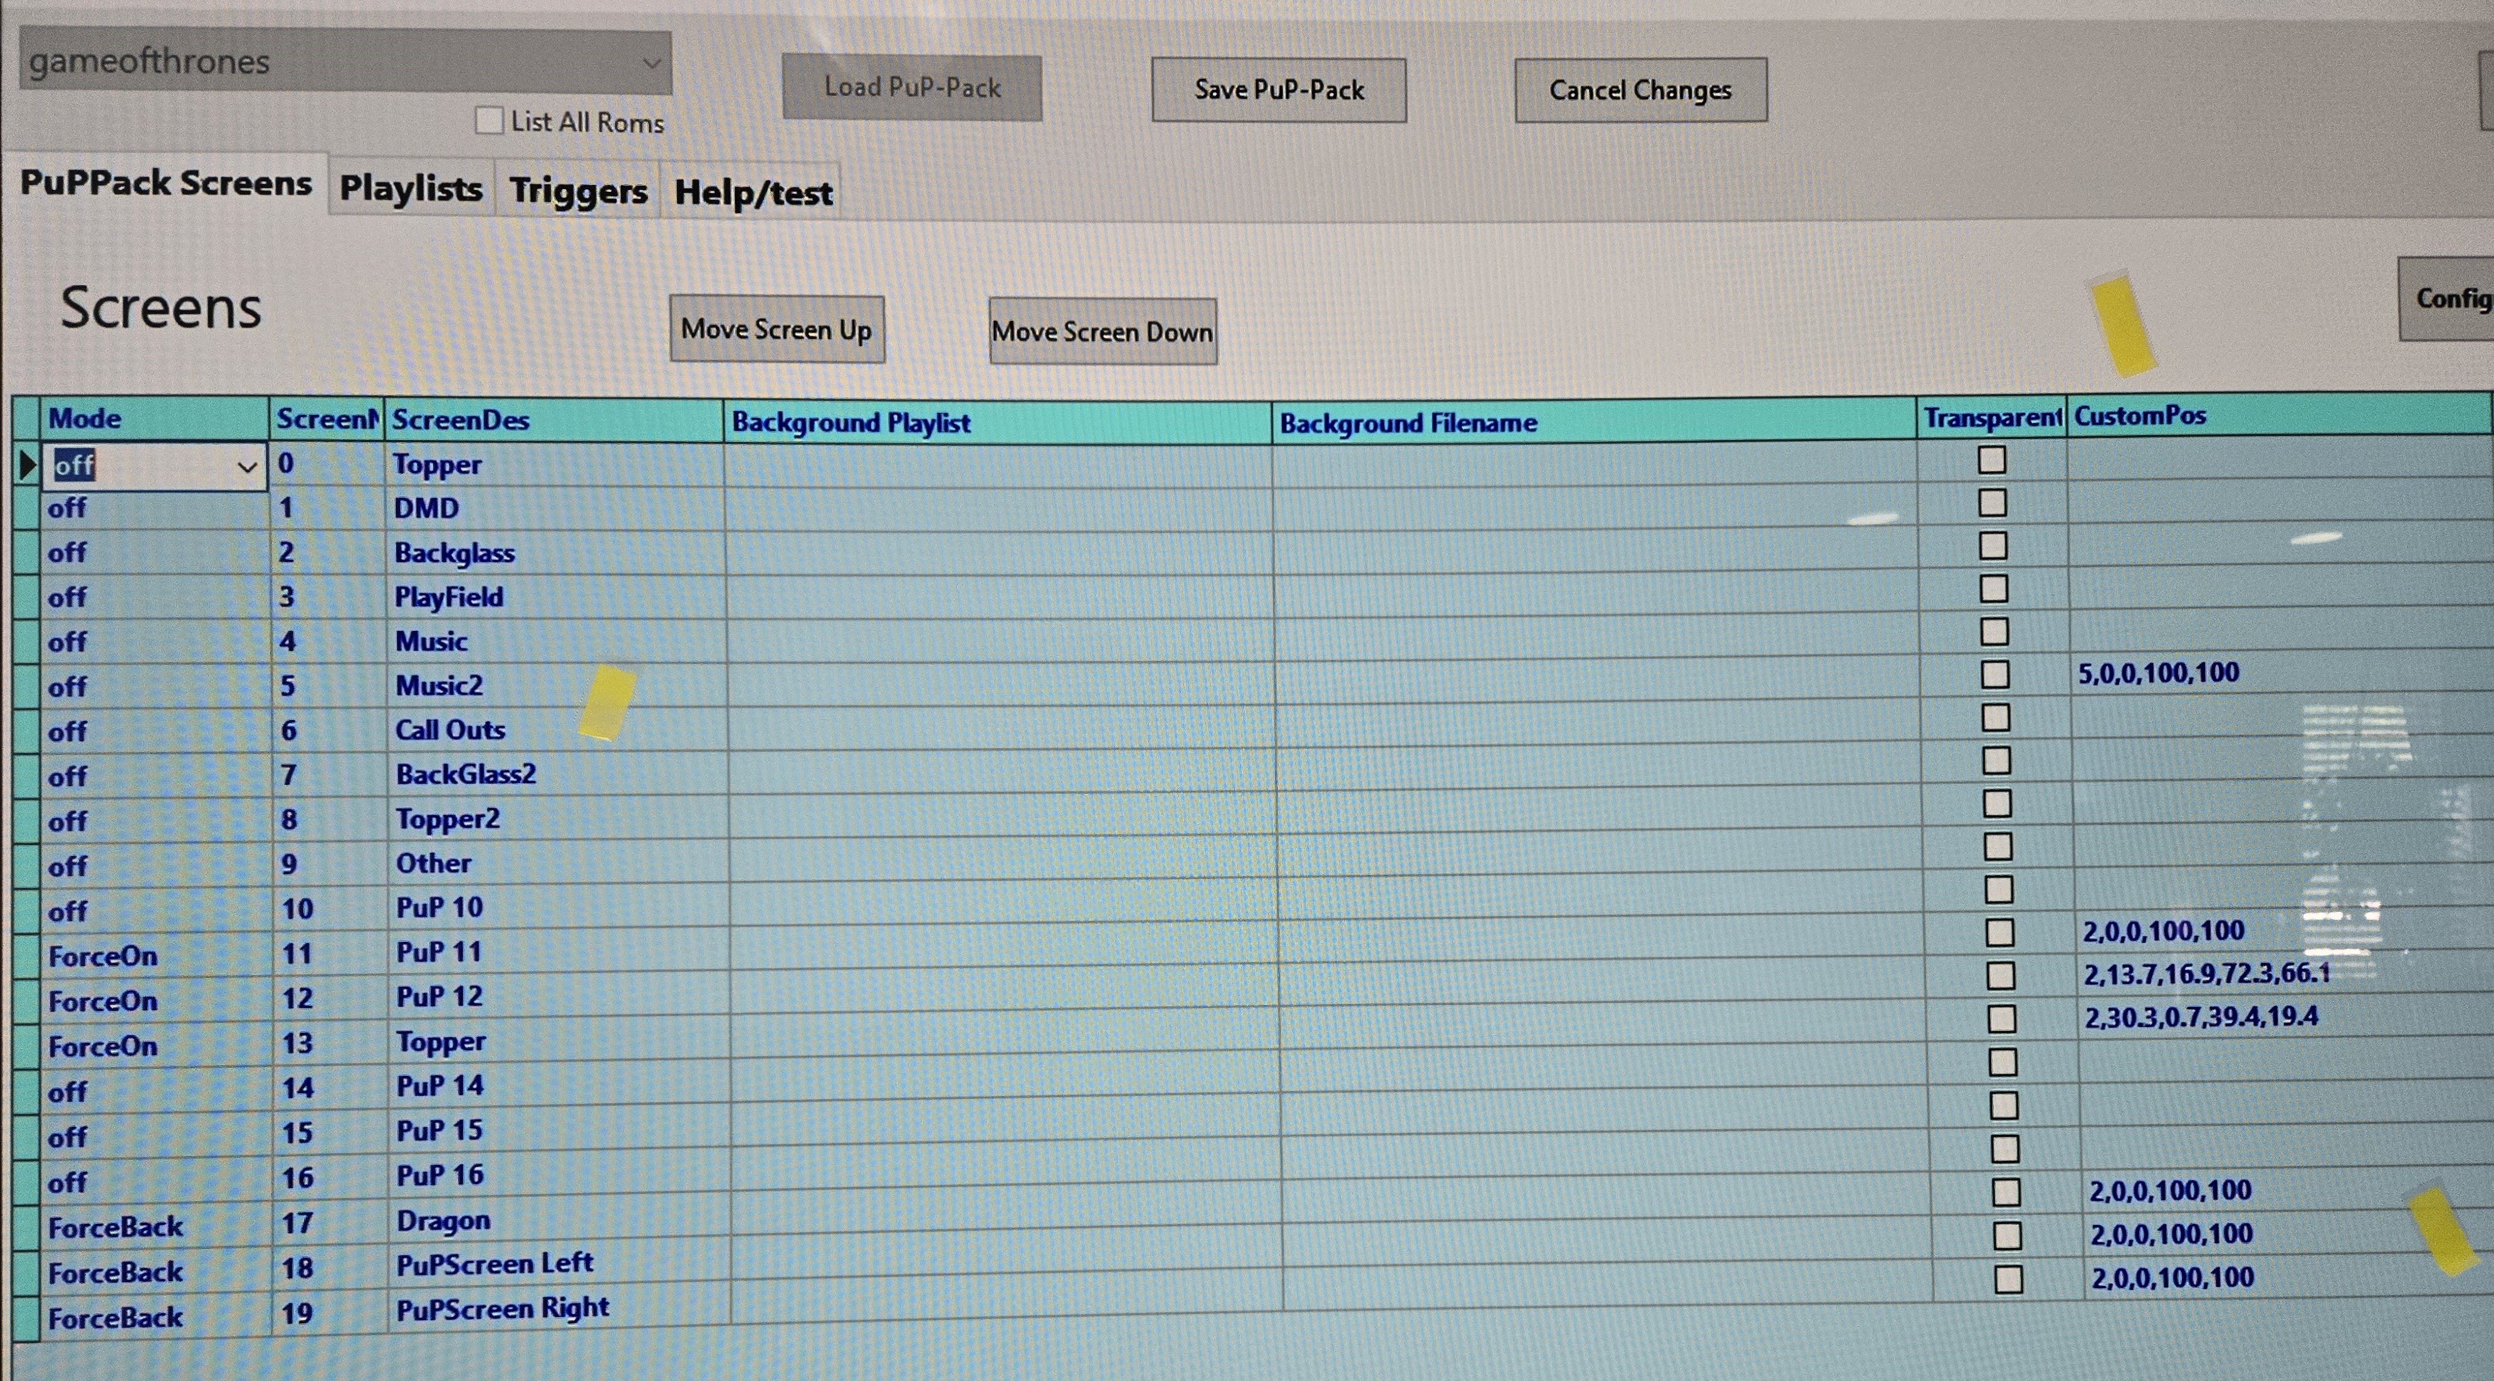The image size is (2494, 1381).
Task: Open the Mode dropdown for Topper row
Action: pos(247,467)
